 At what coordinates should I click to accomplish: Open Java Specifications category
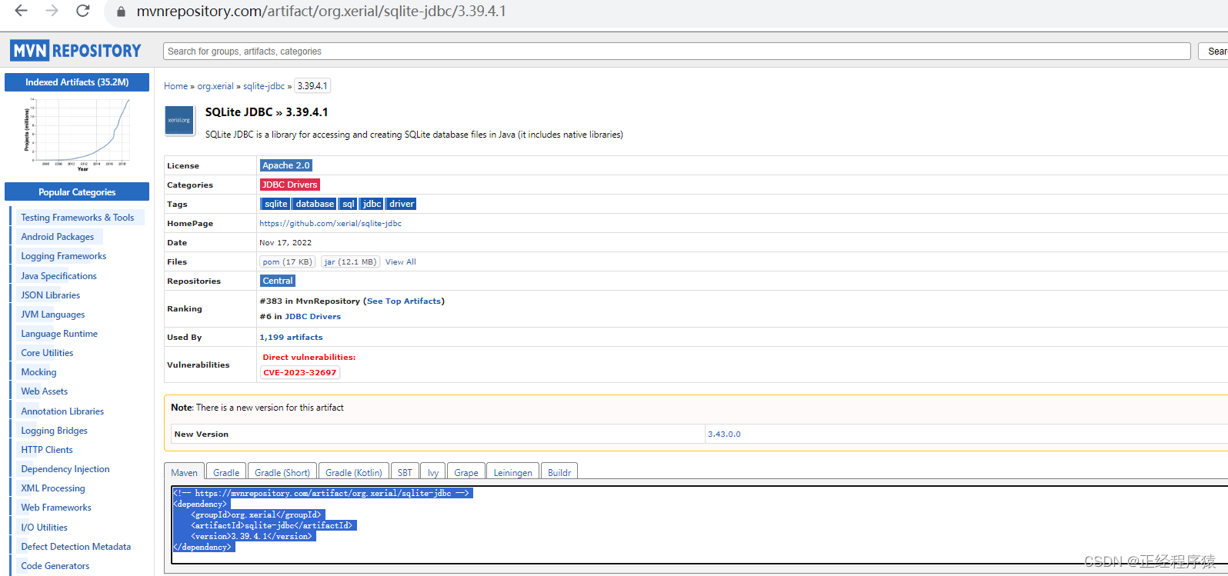pos(59,275)
